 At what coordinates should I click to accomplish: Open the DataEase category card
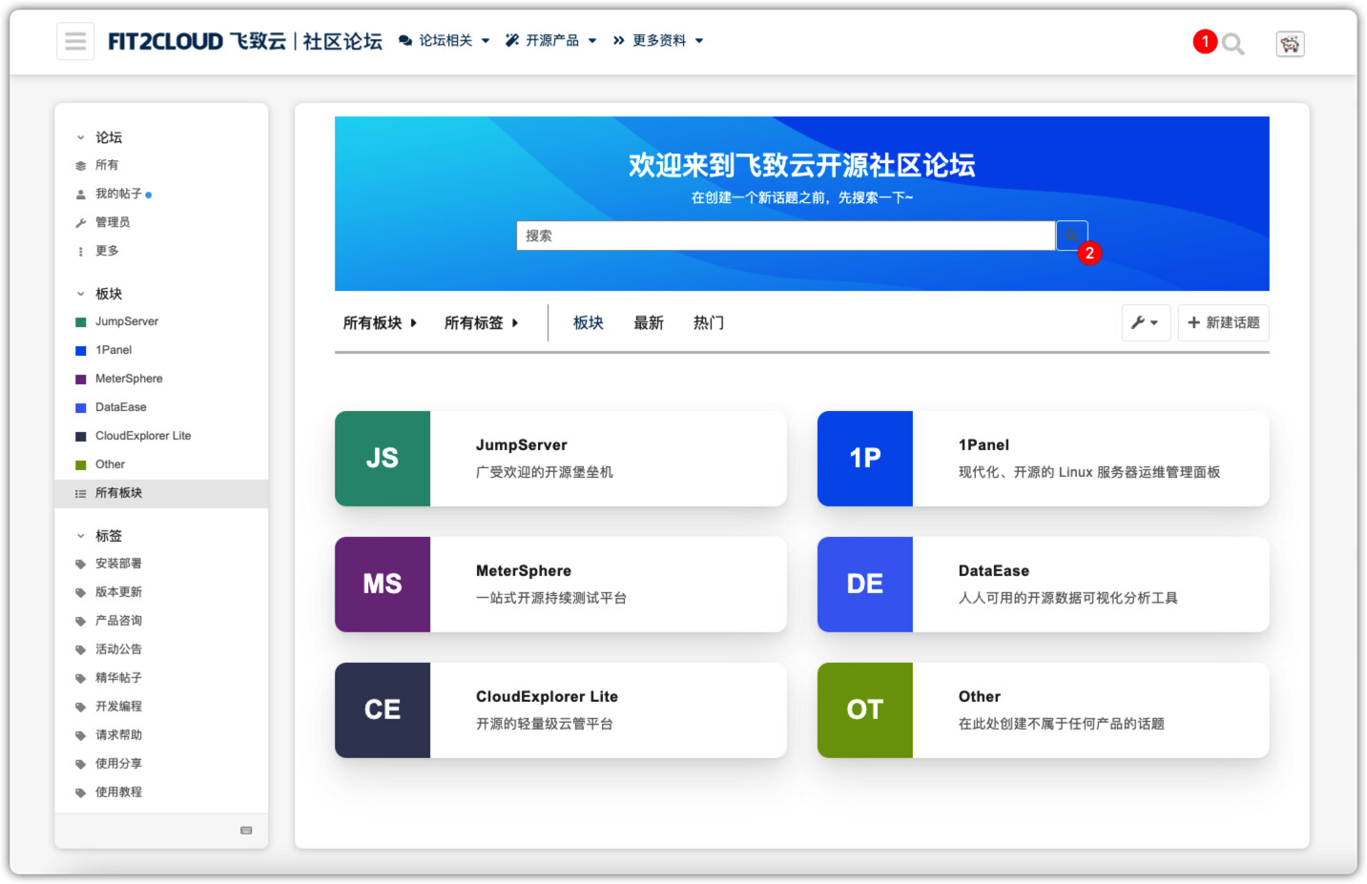[x=1043, y=585]
